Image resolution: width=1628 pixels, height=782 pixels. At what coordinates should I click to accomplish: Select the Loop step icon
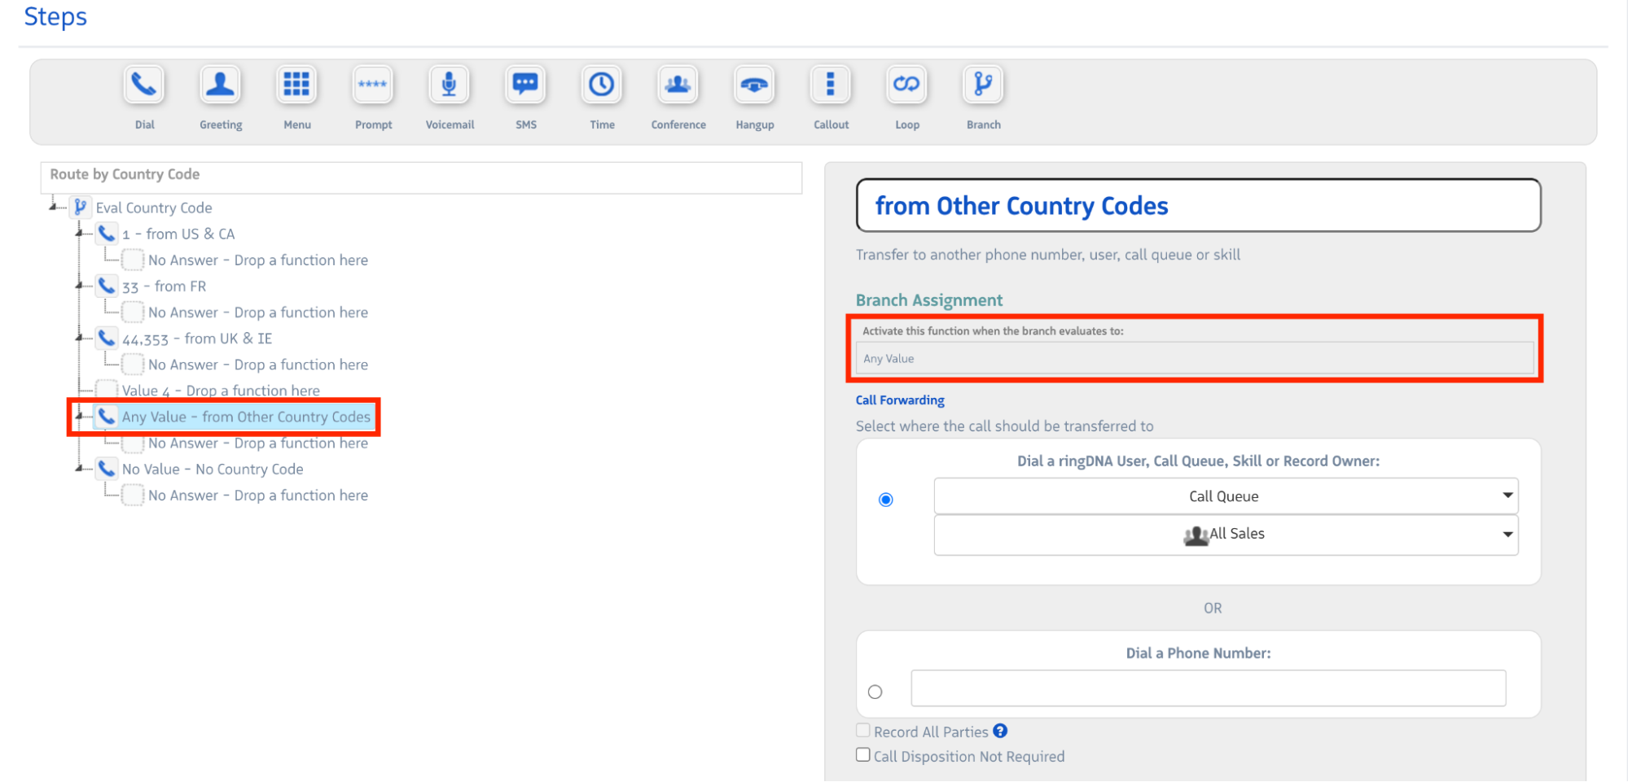click(x=906, y=85)
